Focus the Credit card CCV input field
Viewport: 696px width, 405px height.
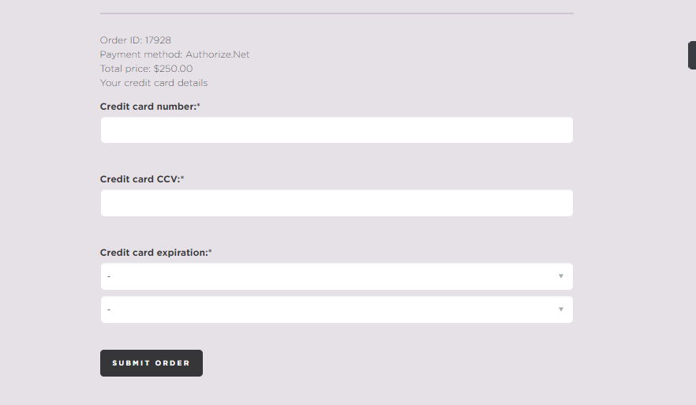pyautogui.click(x=336, y=203)
